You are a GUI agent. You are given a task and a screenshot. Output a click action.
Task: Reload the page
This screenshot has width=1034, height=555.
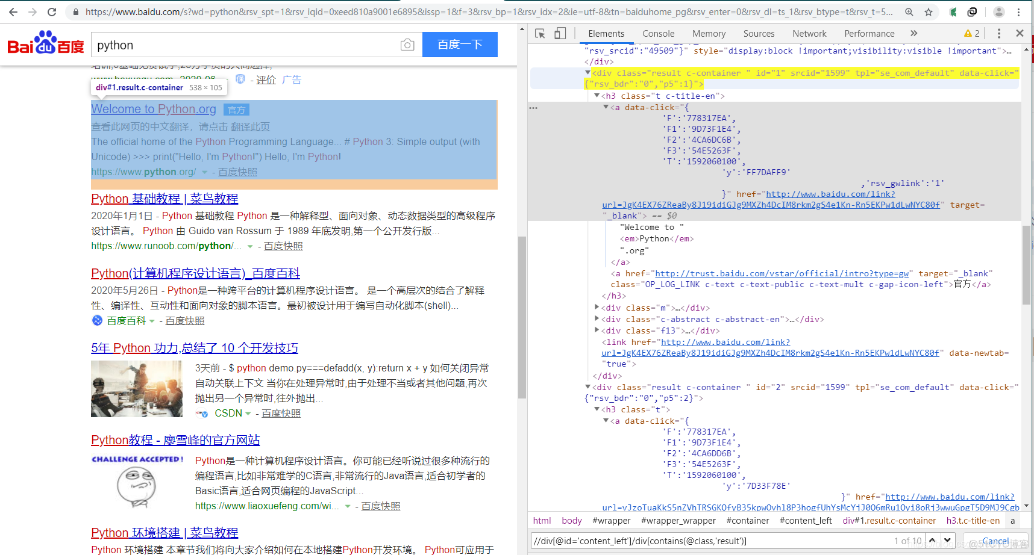(52, 12)
